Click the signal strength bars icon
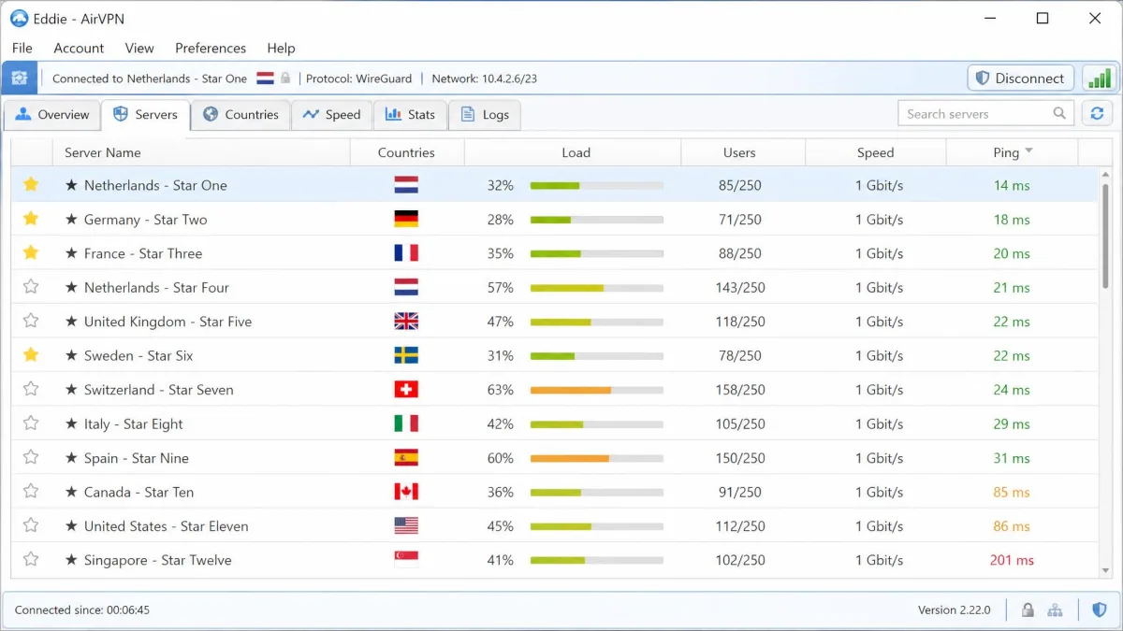 [1099, 79]
